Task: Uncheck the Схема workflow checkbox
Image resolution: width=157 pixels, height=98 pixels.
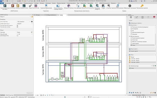Action: [131, 45]
